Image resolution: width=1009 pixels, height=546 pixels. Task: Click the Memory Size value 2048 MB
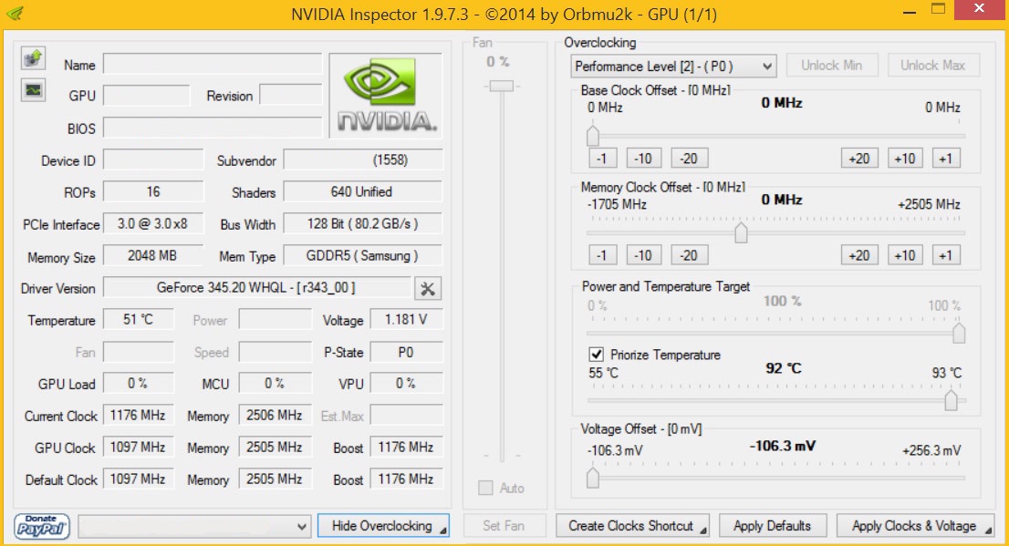[153, 256]
